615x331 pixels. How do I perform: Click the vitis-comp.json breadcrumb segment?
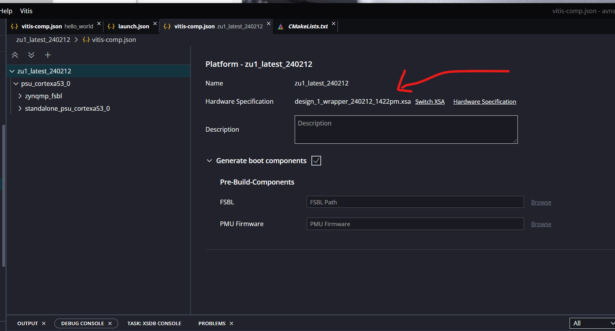(x=114, y=40)
